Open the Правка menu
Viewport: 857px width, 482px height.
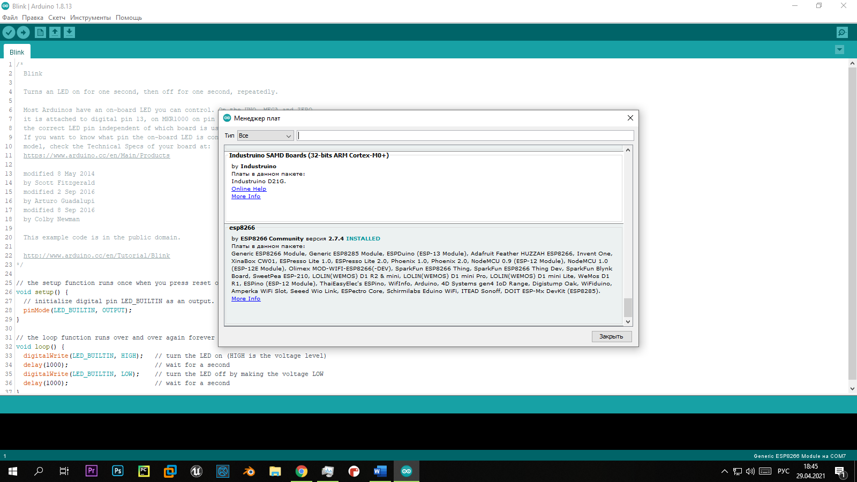(33, 18)
